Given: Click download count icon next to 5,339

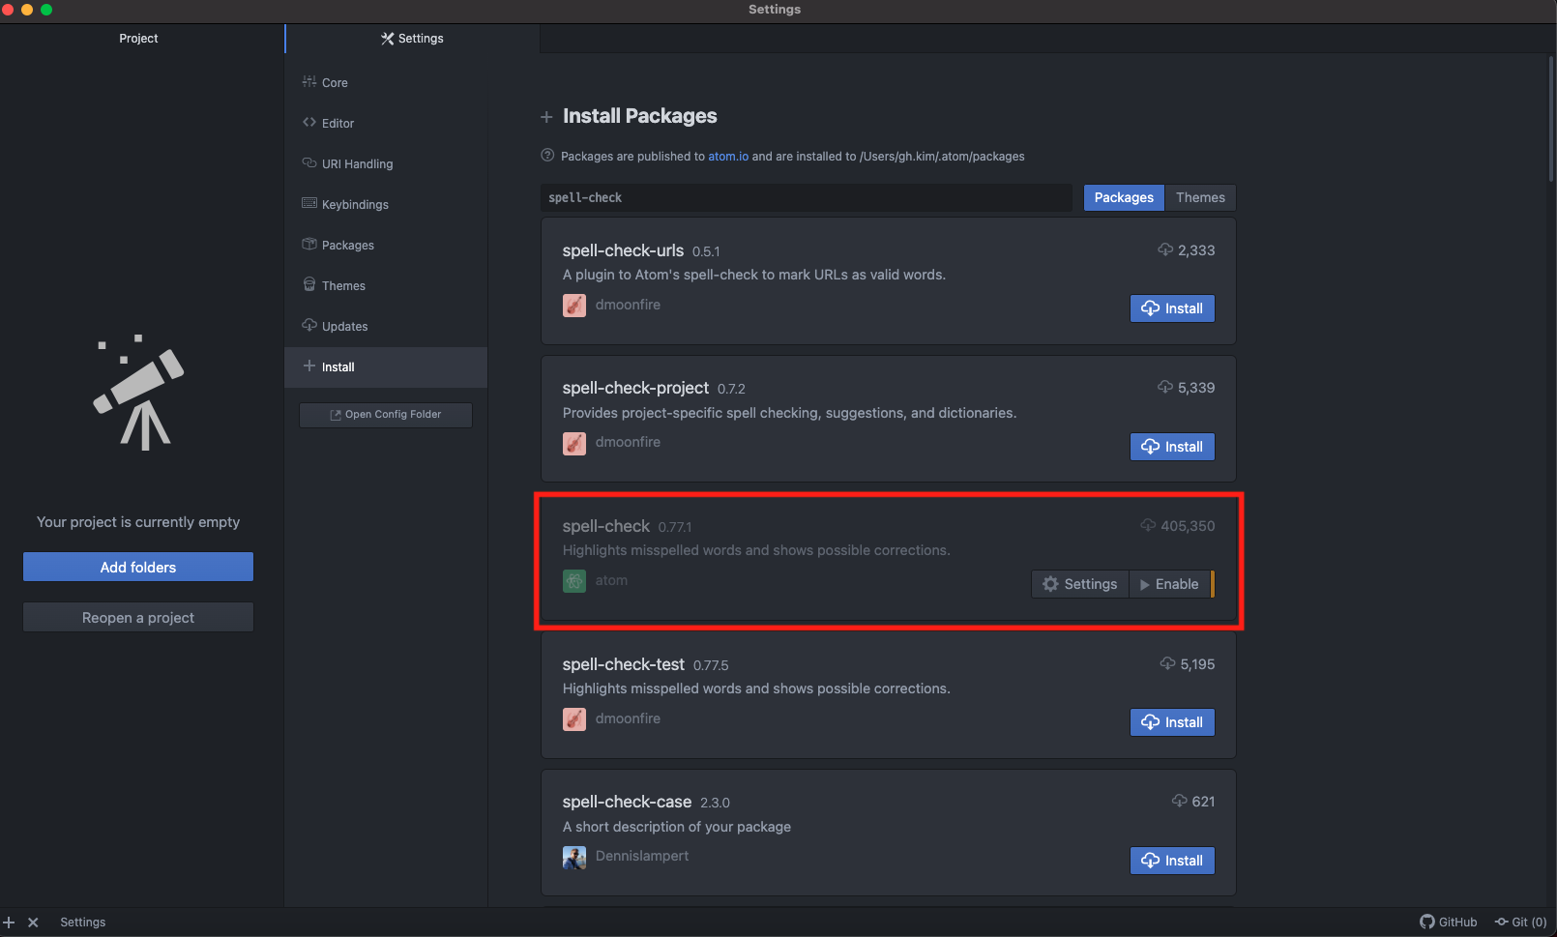Looking at the screenshot, I should tap(1165, 387).
